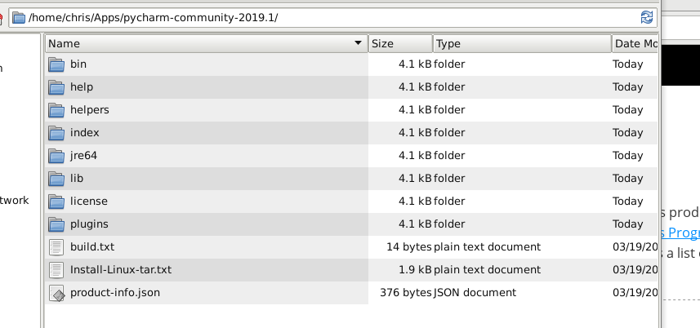
Task: Select the helpers folder row
Action: click(351, 109)
